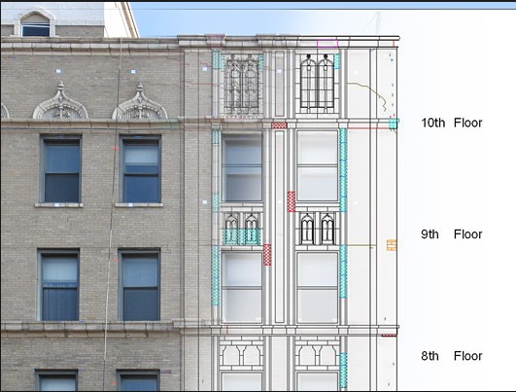Screen dimensions: 516x392
Task: Click the "8th Floor" label
Action: click(x=452, y=356)
